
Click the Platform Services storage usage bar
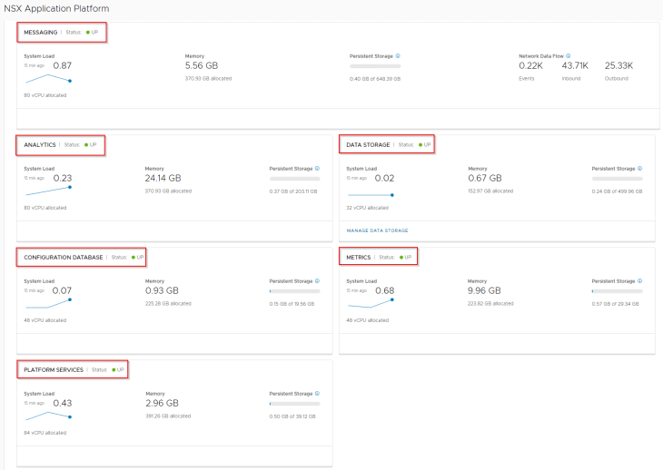294,404
